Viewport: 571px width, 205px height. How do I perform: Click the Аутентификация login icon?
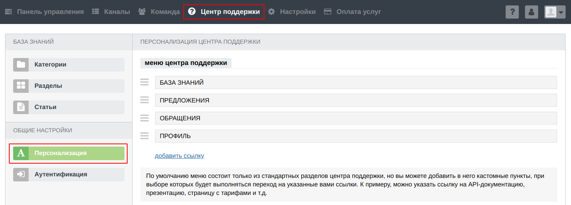(21, 174)
